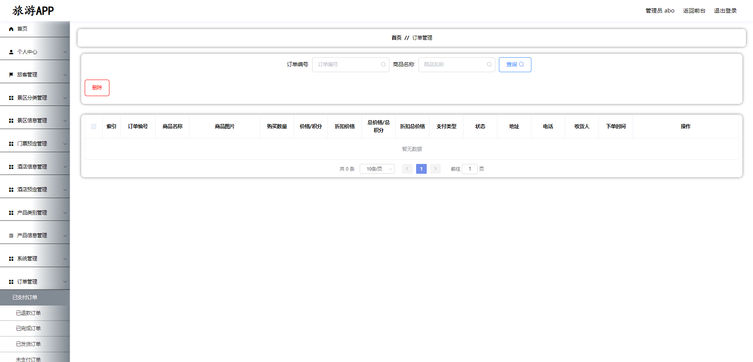Click the grid icon beside 景区分类管理
This screenshot has height=362, width=753.
pyautogui.click(x=11, y=97)
